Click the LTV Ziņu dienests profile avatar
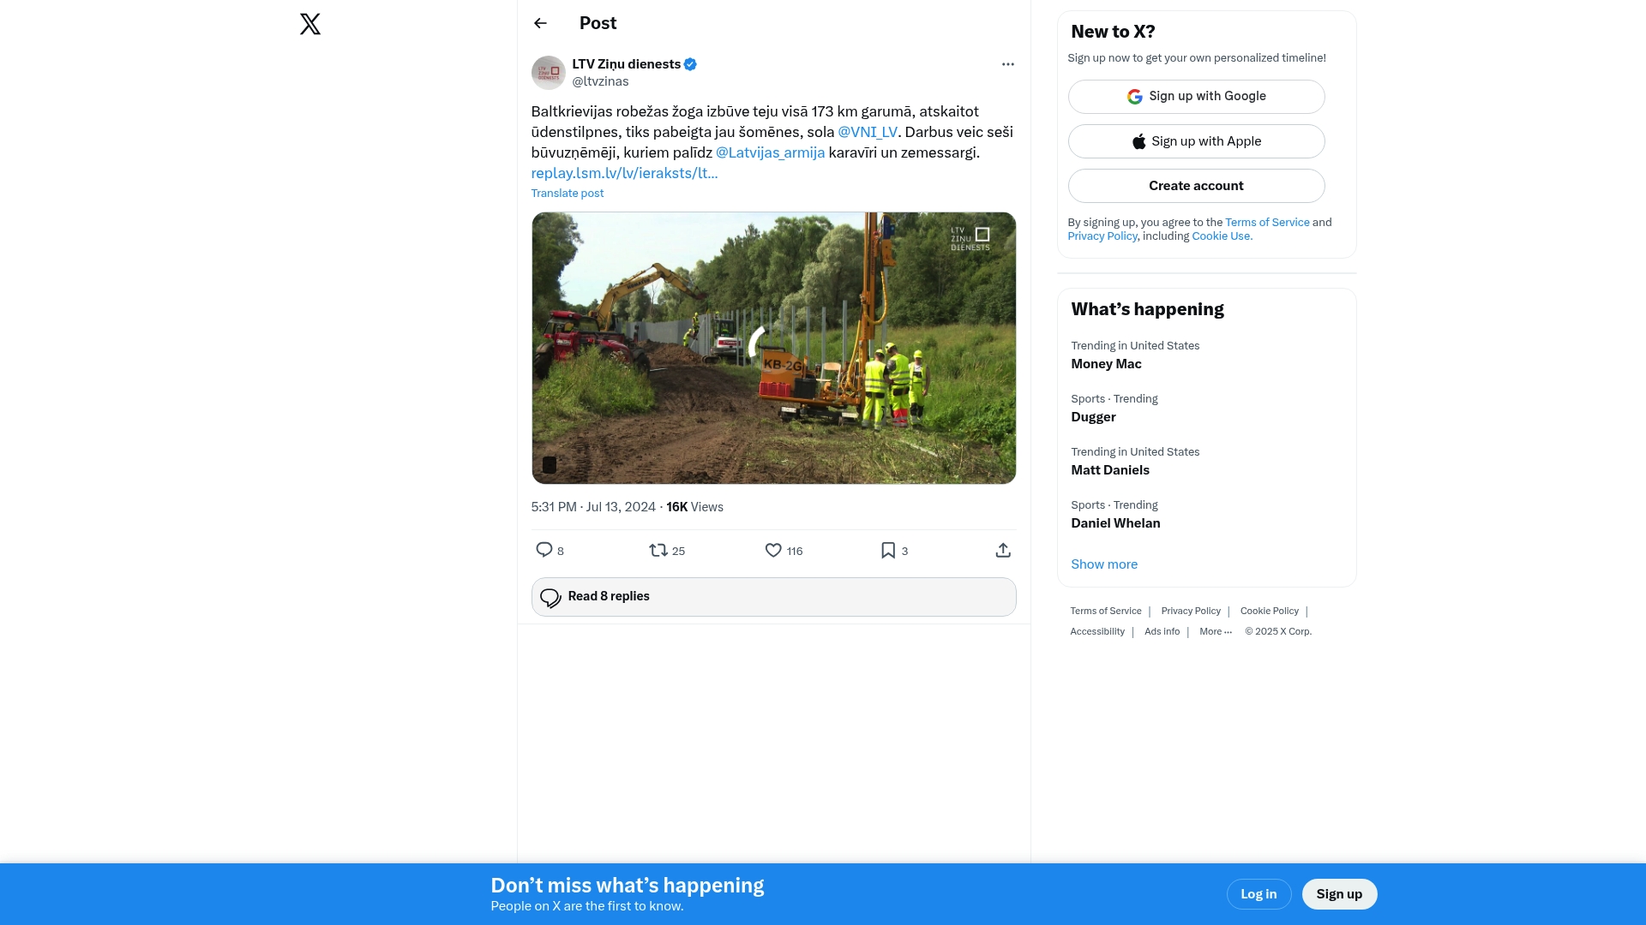Image resolution: width=1646 pixels, height=925 pixels. point(548,73)
